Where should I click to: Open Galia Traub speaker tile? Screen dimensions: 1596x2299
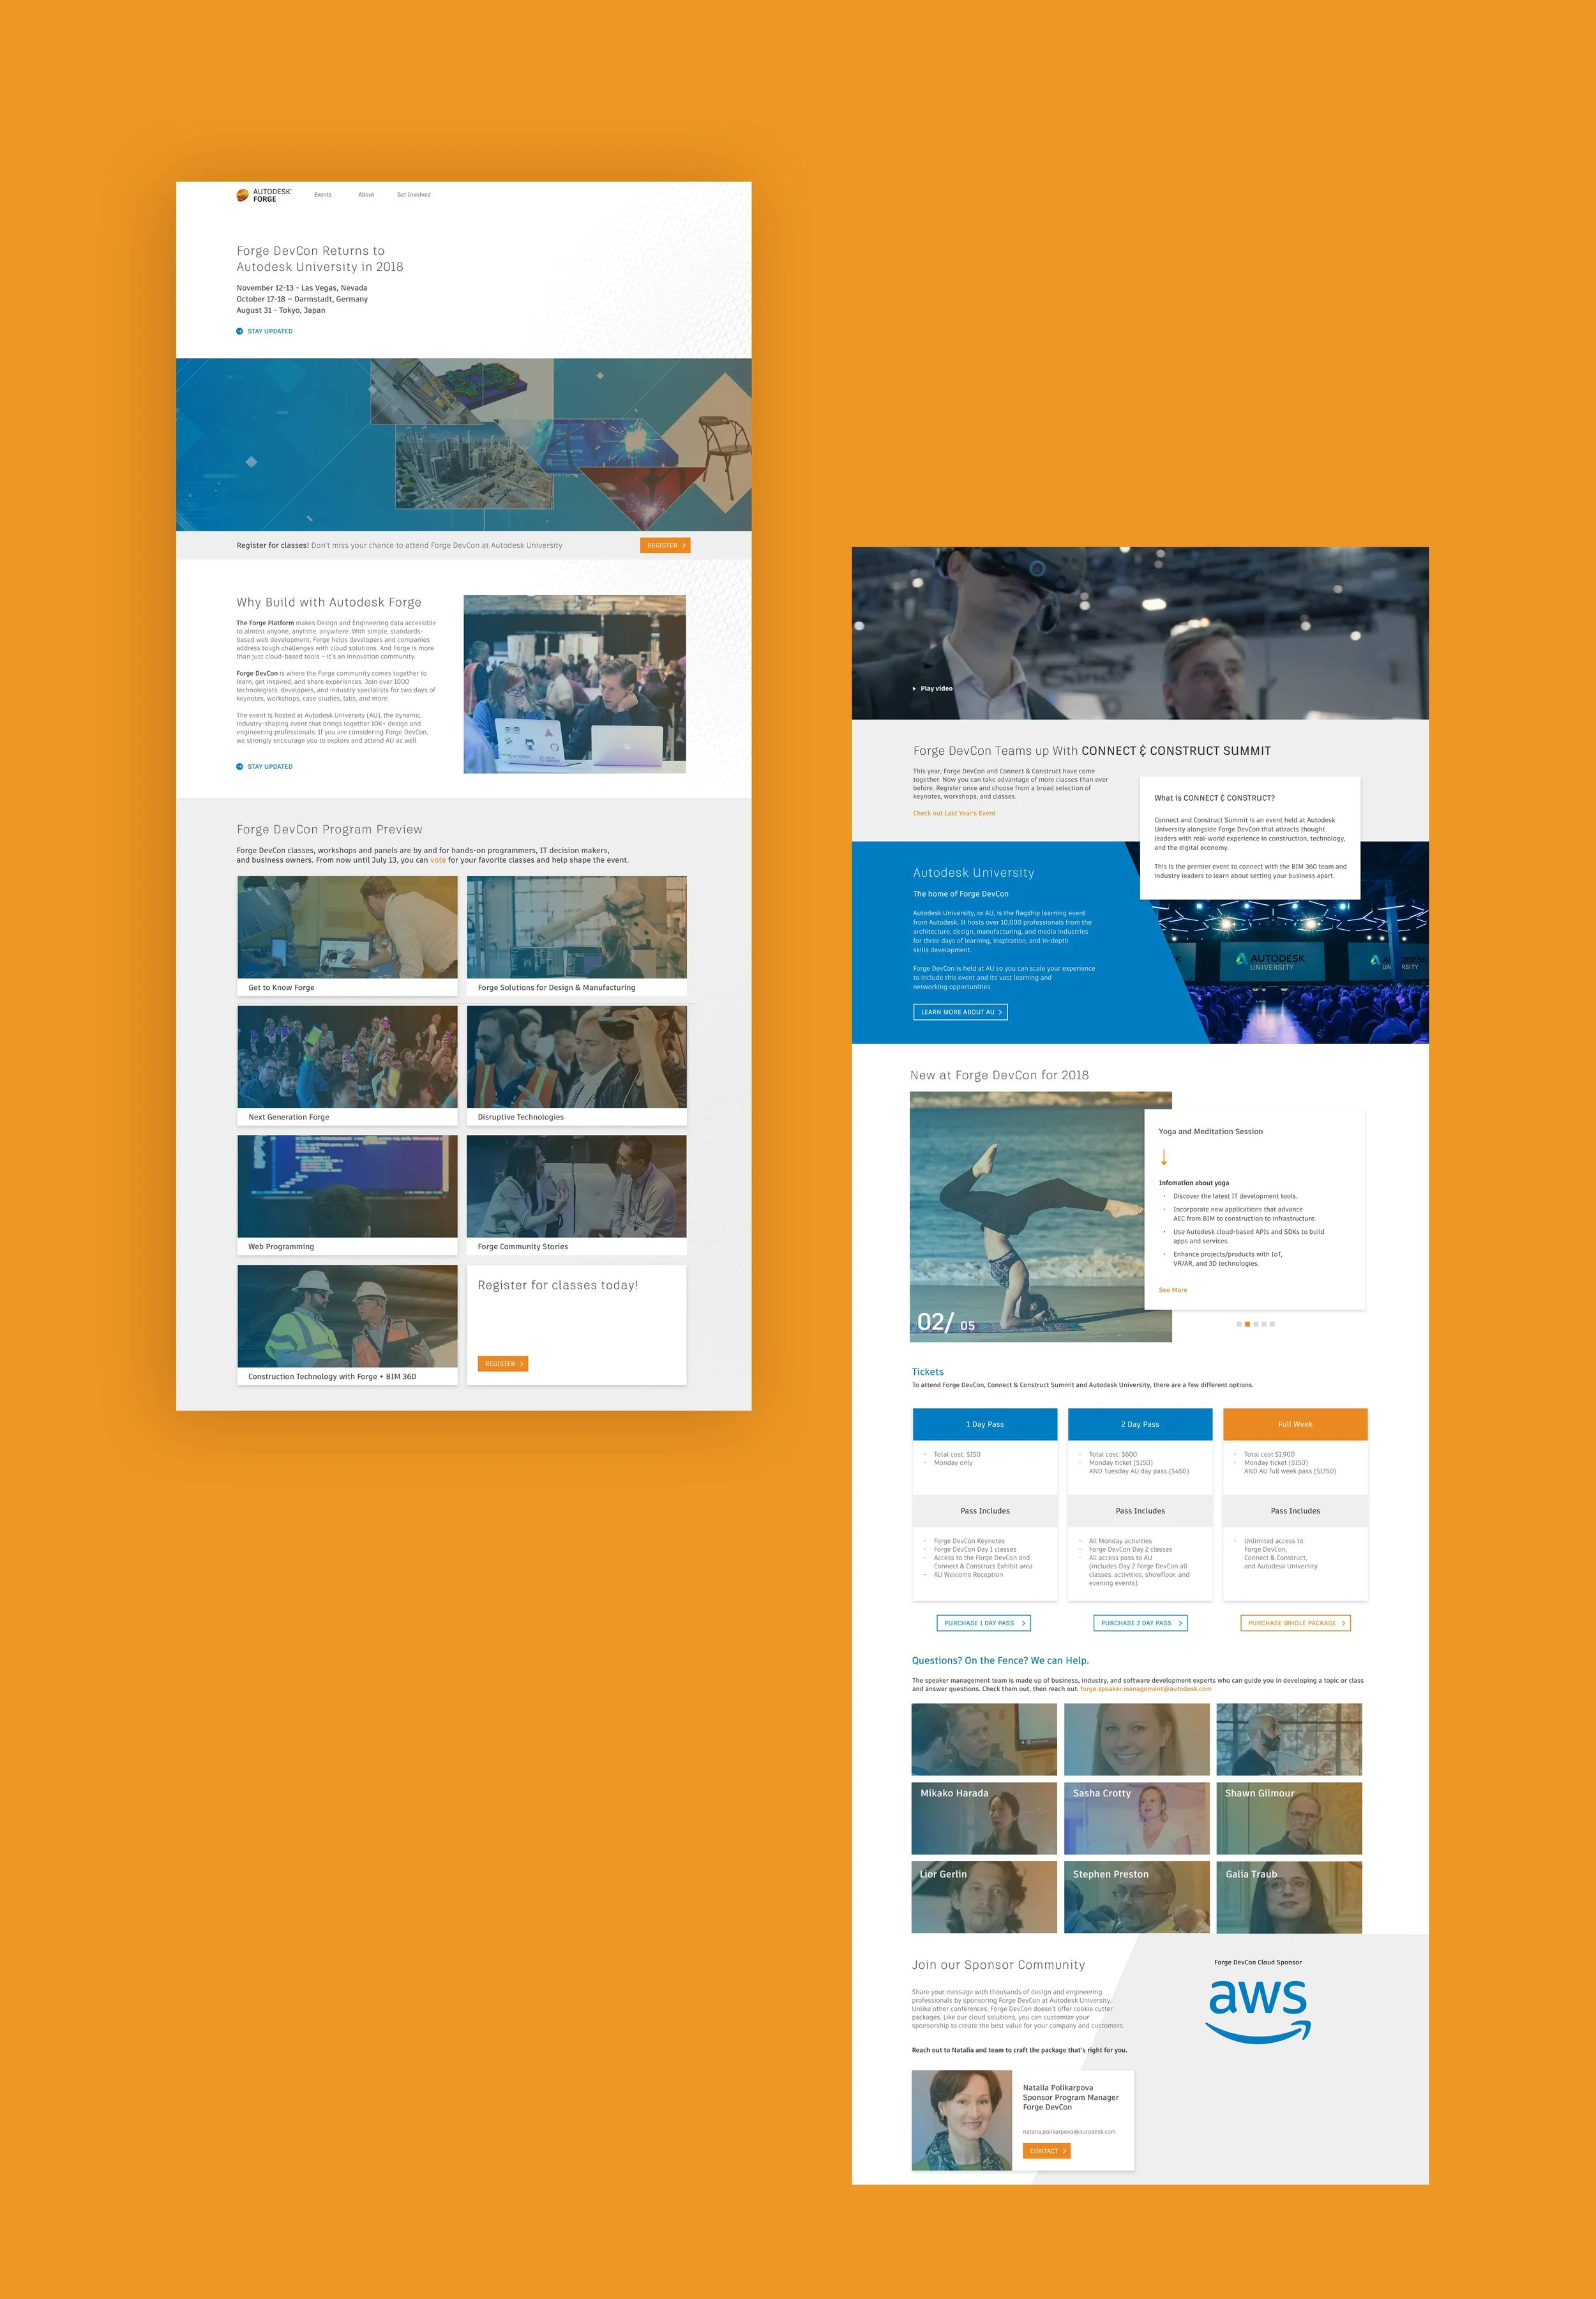point(1289,1897)
